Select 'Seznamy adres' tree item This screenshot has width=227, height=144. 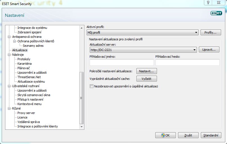[x=33, y=46]
